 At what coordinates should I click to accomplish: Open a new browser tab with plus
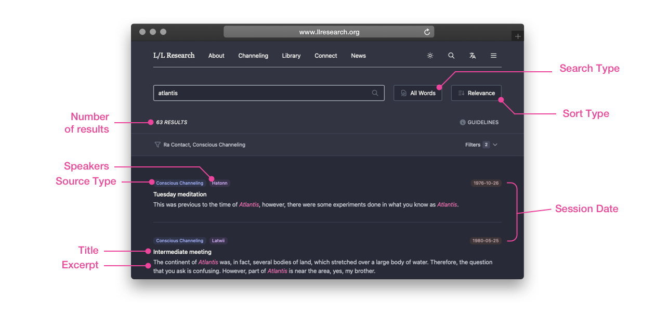click(x=517, y=36)
